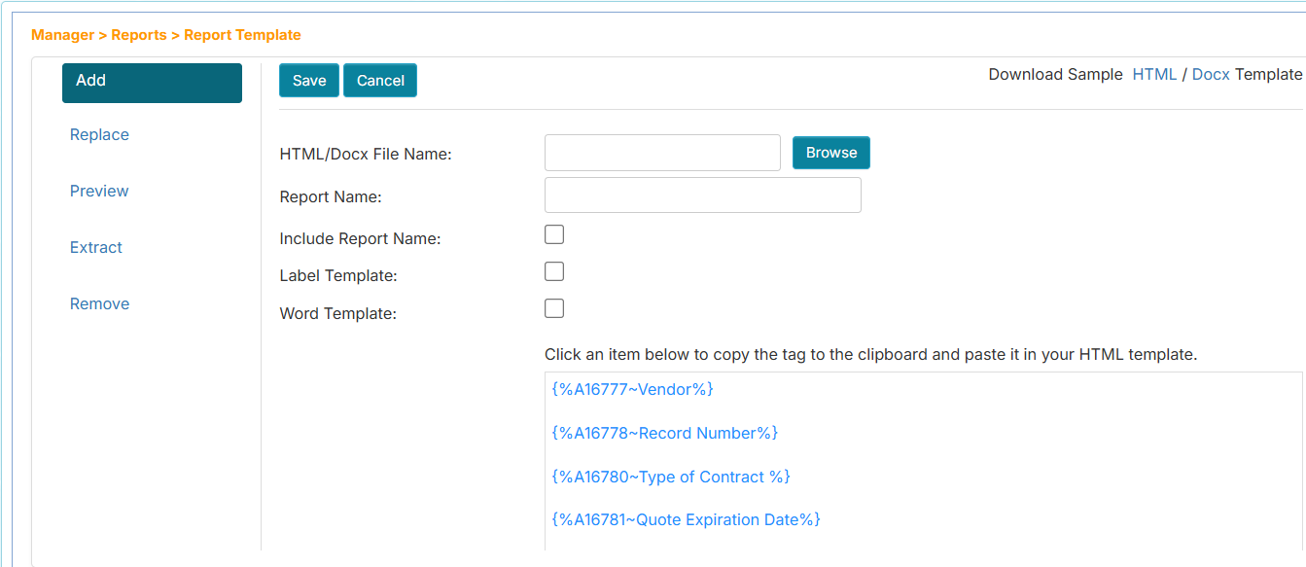This screenshot has width=1306, height=567.
Task: Select the Extract option in the sidebar
Action: [x=95, y=247]
